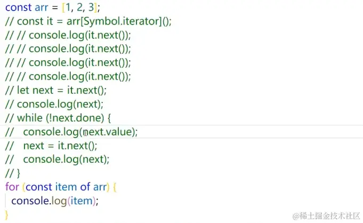Click the commented closing brace line
This screenshot has height=223, width=363.
point(12,173)
